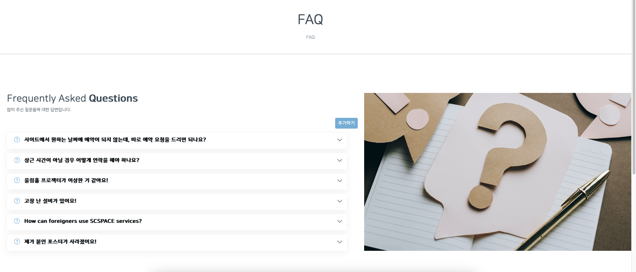Click the question icon beside 고장 난 설비가 있어요
Image resolution: width=636 pixels, height=272 pixels.
[x=17, y=201]
